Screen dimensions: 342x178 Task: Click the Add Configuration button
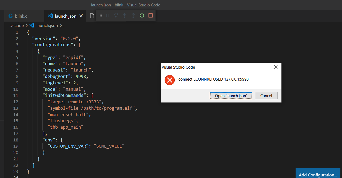pyautogui.click(x=318, y=175)
